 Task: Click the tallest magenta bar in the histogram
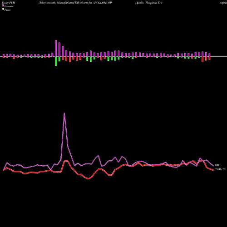56,48
